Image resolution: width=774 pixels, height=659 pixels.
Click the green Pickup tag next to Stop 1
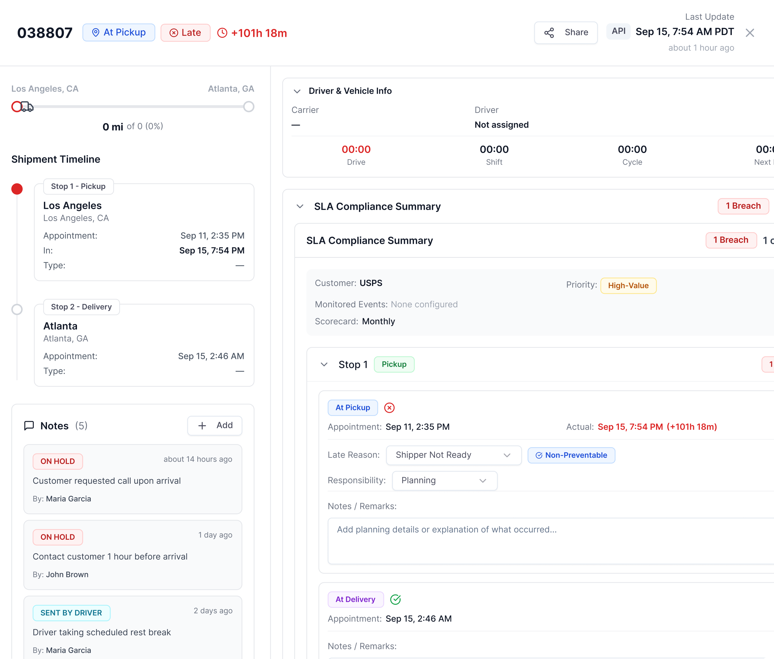tap(394, 364)
